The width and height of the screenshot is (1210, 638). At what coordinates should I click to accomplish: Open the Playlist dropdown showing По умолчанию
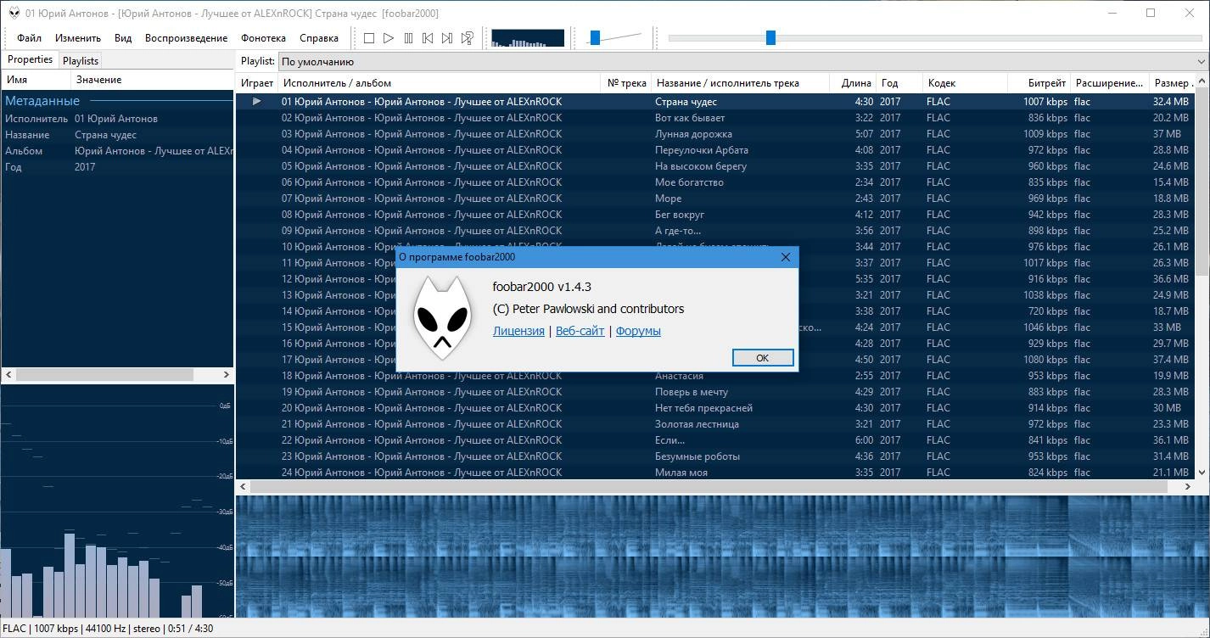(742, 61)
